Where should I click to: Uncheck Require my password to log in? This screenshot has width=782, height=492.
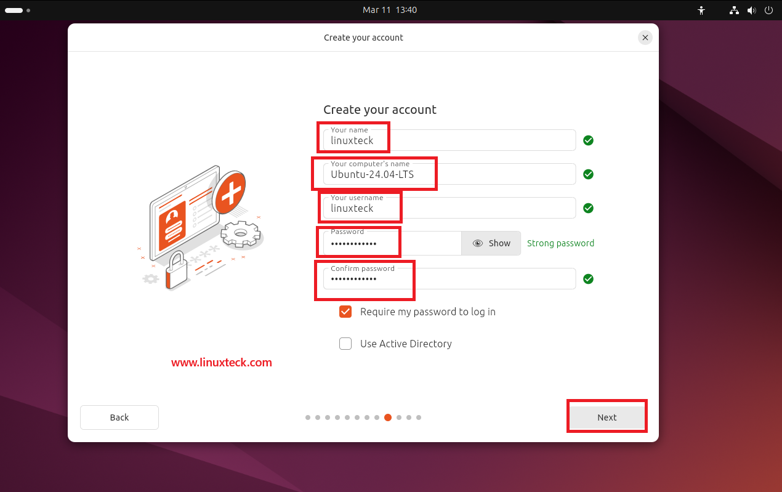click(345, 312)
